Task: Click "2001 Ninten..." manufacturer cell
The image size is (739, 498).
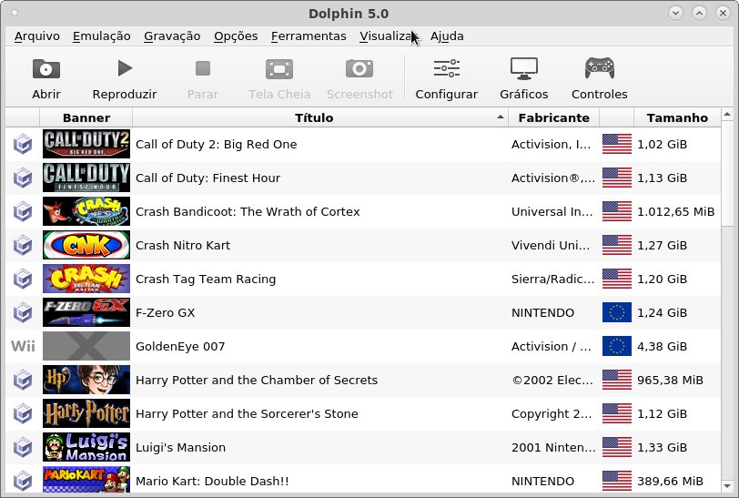Action: click(x=553, y=447)
